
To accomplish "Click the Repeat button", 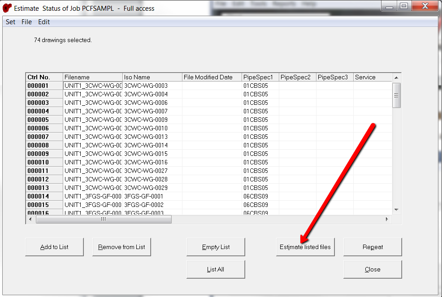I will pyautogui.click(x=373, y=247).
